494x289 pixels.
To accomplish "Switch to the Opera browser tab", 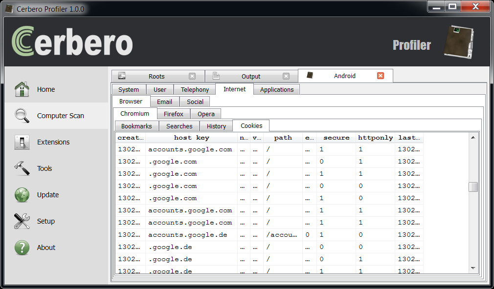I will [x=206, y=114].
